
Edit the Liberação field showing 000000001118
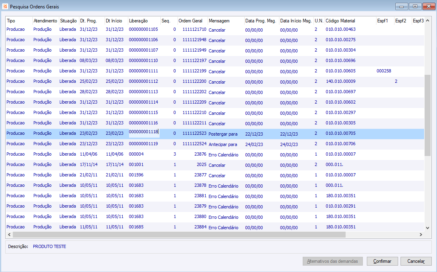click(144, 133)
